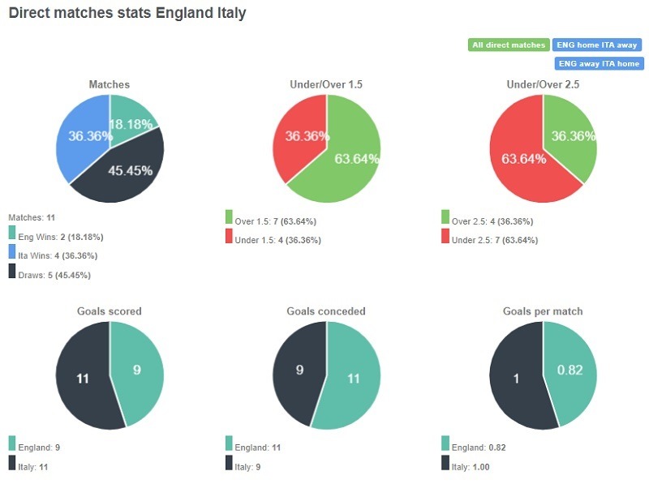649x484 pixels.
Task: Toggle the Under 1.5 red legend swatch
Action: pyautogui.click(x=229, y=237)
